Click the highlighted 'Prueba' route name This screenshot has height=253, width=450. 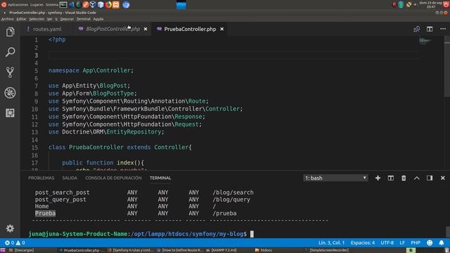tap(45, 213)
